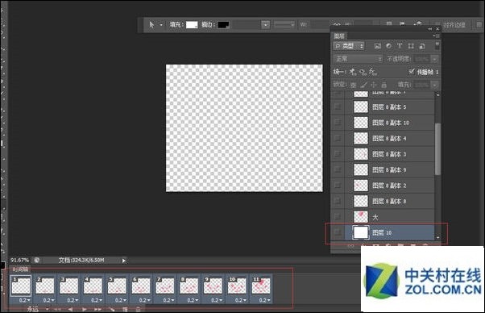Filter layers by adjustment layers
Viewport: 485px width, 313px height.
click(x=388, y=46)
